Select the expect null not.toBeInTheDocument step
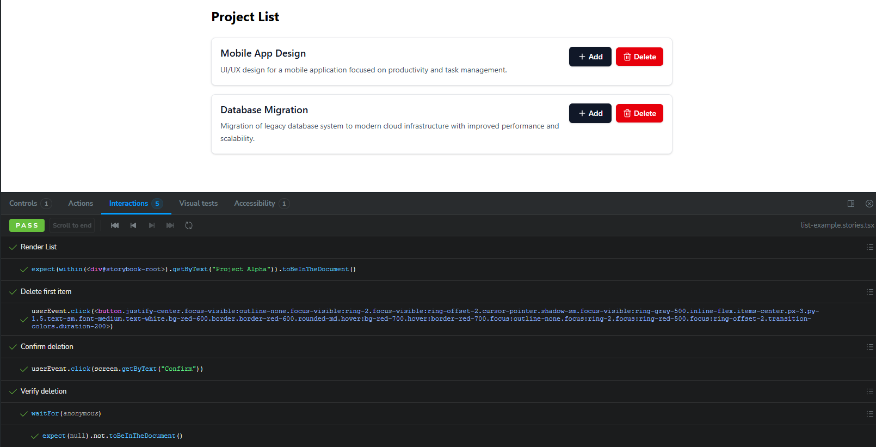This screenshot has width=876, height=447. click(438, 436)
